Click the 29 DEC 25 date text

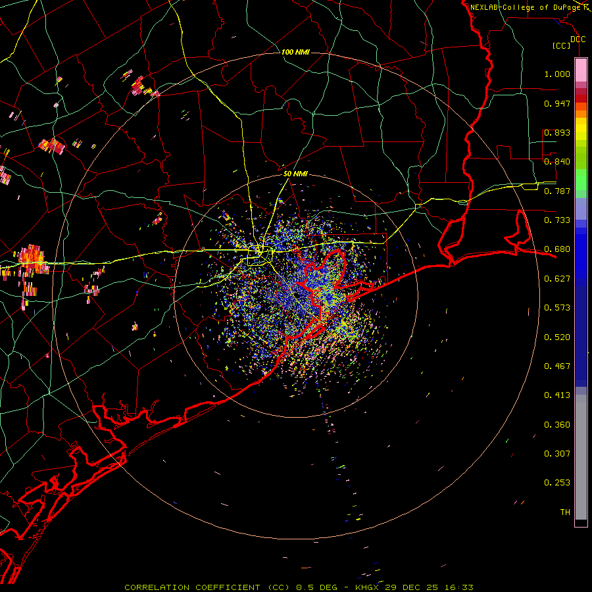point(412,587)
